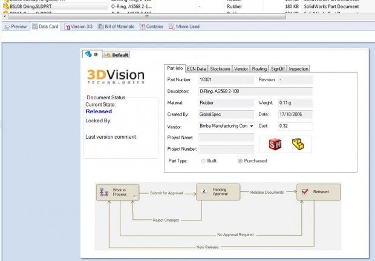Click the SolidWorks Part Document type cell

coord(331,7)
